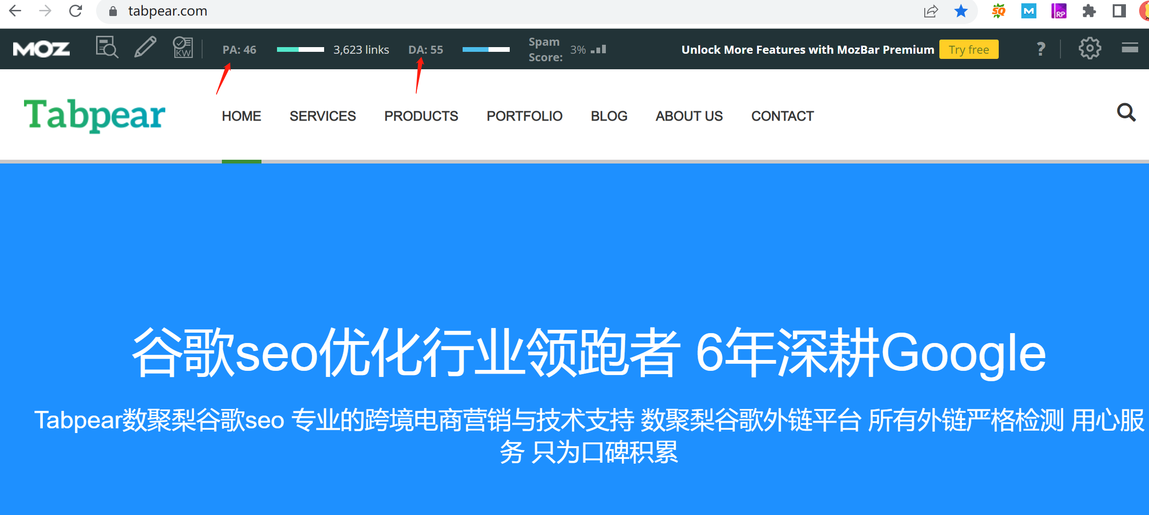The height and width of the screenshot is (515, 1149).
Task: Open the purple RP extension icon
Action: point(1059,11)
